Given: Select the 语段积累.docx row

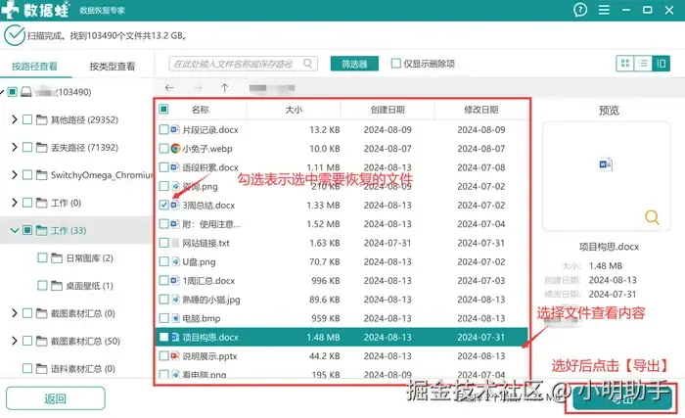Looking at the screenshot, I should click(x=342, y=167).
